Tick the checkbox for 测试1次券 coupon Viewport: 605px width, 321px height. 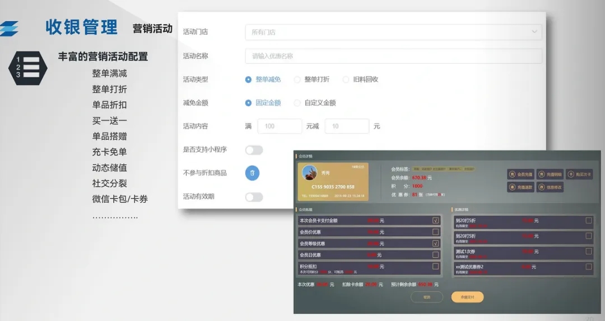[x=588, y=252]
